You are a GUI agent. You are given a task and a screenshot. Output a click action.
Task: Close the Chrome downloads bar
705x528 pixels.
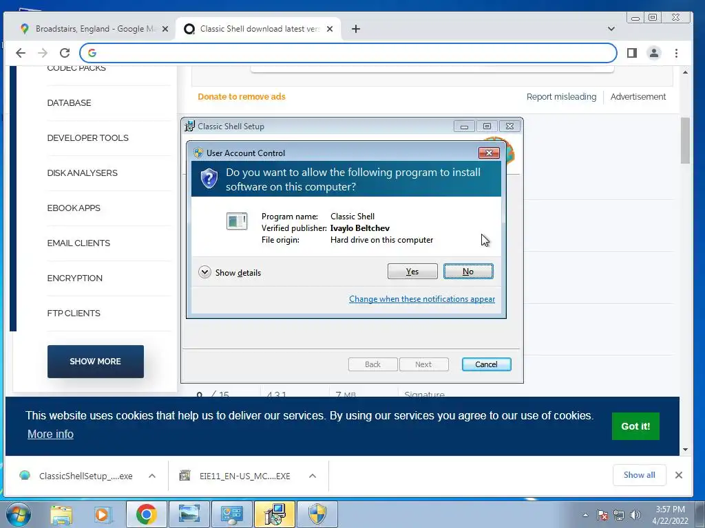679,475
